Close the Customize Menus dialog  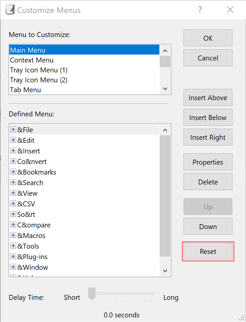pyautogui.click(x=230, y=10)
